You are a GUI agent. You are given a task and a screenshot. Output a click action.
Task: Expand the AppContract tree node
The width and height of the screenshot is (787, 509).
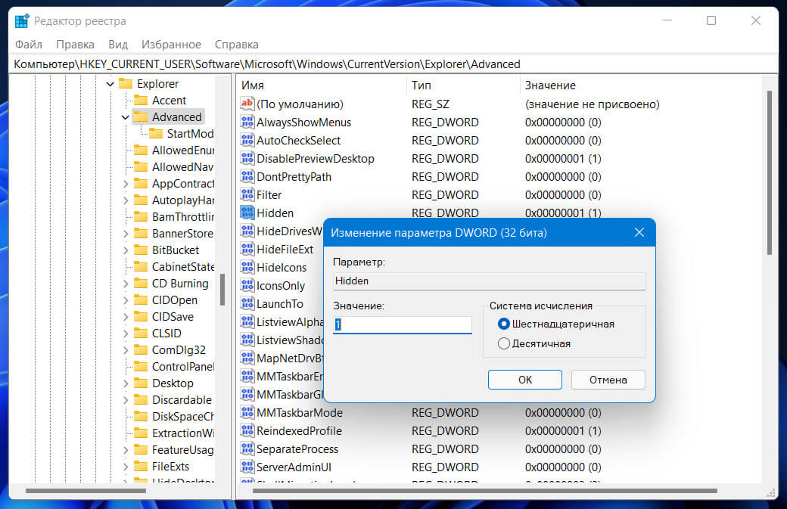click(126, 184)
